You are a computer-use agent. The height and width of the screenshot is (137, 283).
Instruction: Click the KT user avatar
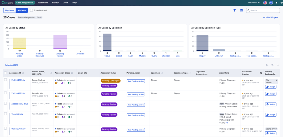271,3
